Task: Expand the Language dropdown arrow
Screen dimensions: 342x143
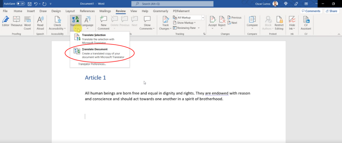Action: [87, 29]
